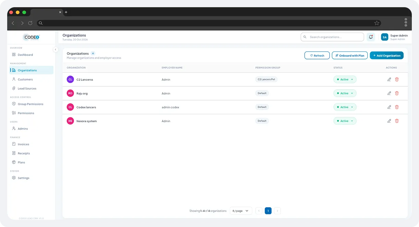
Task: Open Invoices under Finance
Action: tap(31, 144)
